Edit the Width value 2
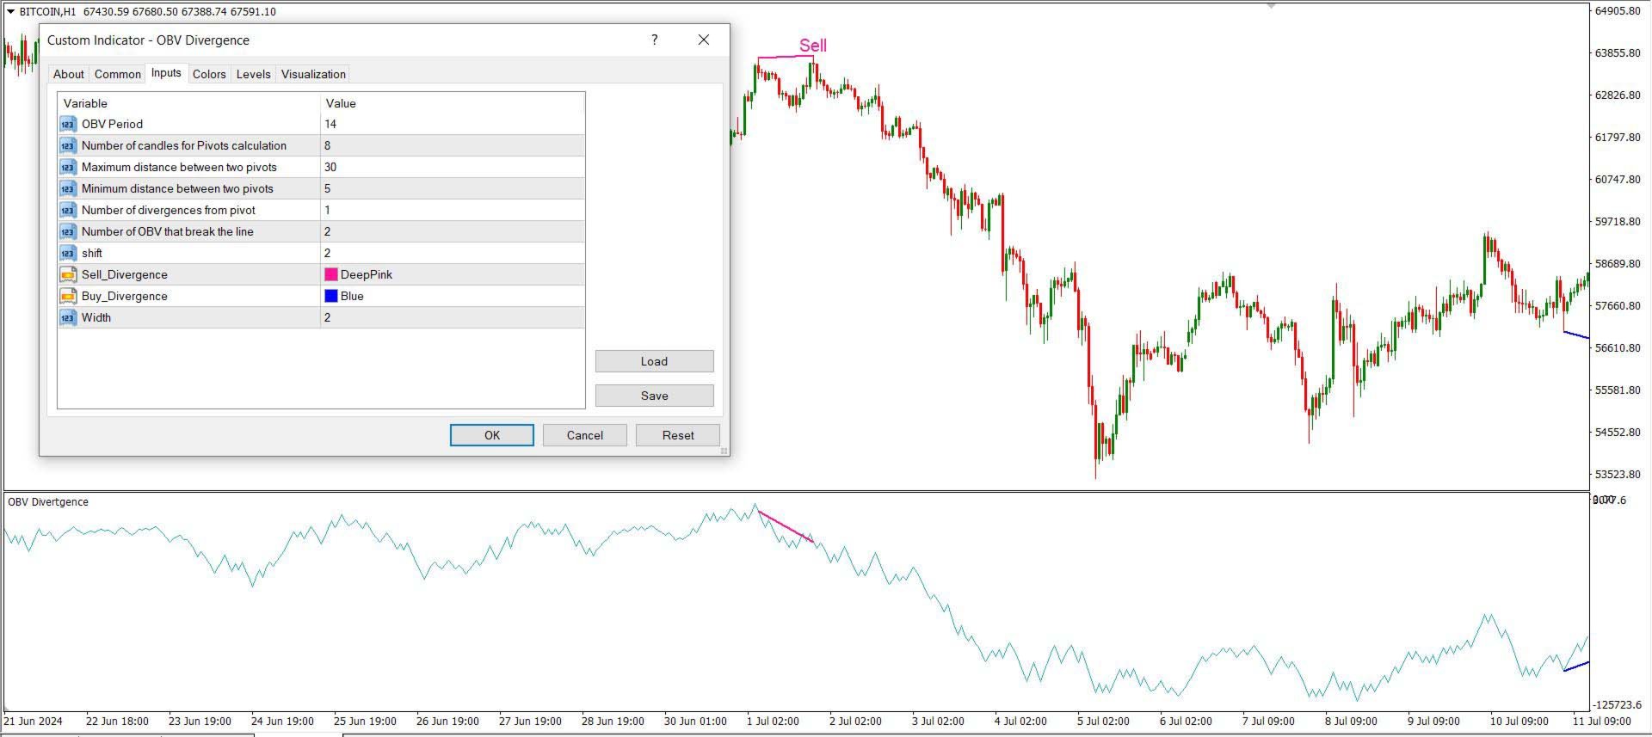The height and width of the screenshot is (737, 1652). coord(453,317)
